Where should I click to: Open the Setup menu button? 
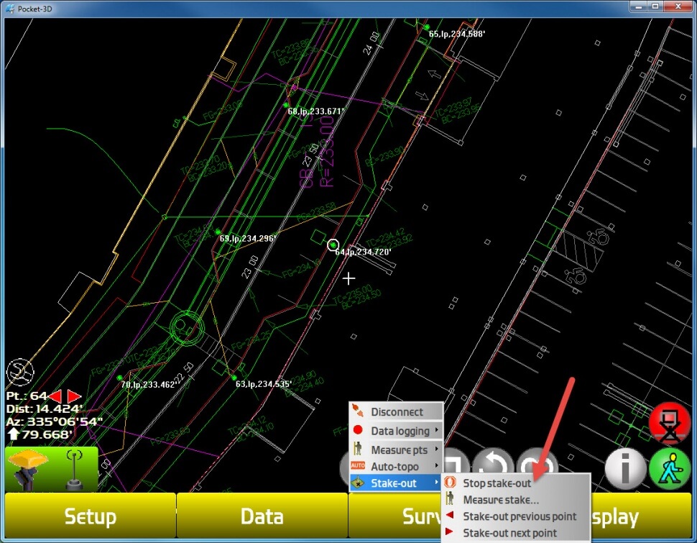tap(90, 516)
